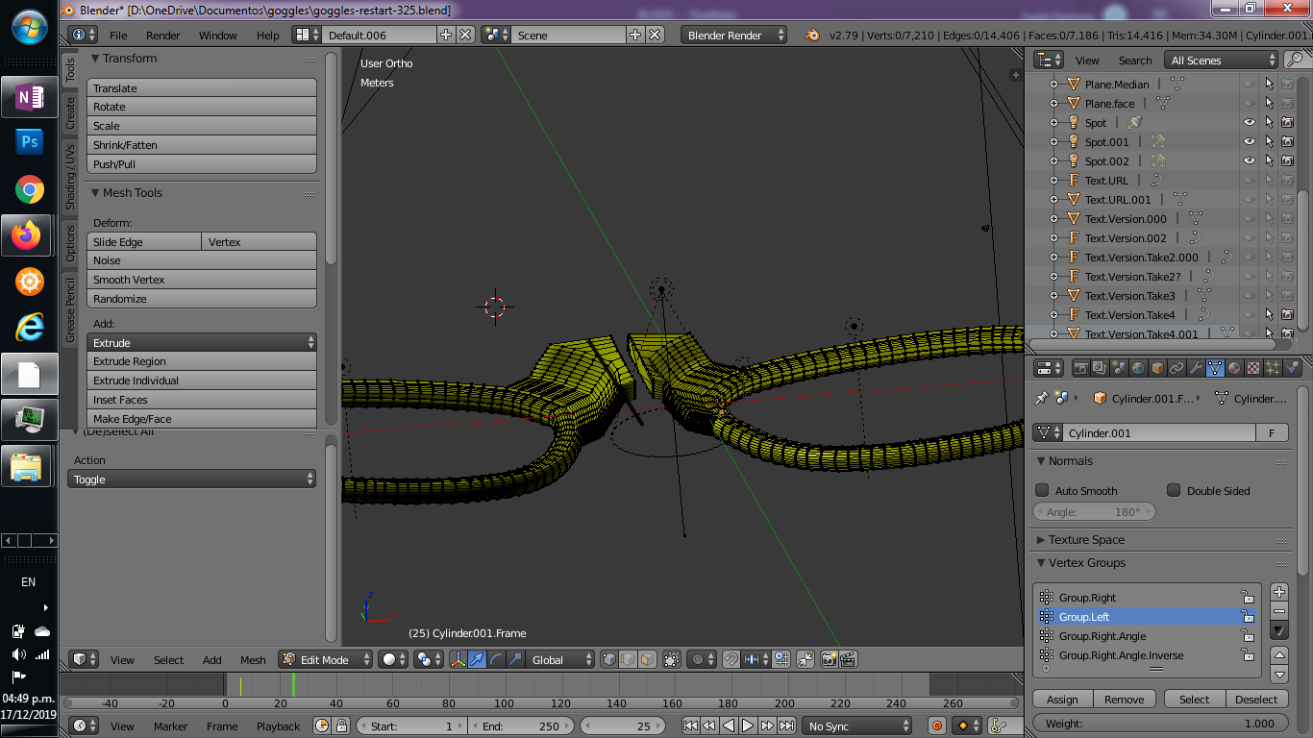1313x738 pixels.
Task: Open the Material properties sphere tab
Action: click(1234, 368)
